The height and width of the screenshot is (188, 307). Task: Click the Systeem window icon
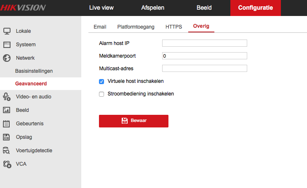[7, 45]
